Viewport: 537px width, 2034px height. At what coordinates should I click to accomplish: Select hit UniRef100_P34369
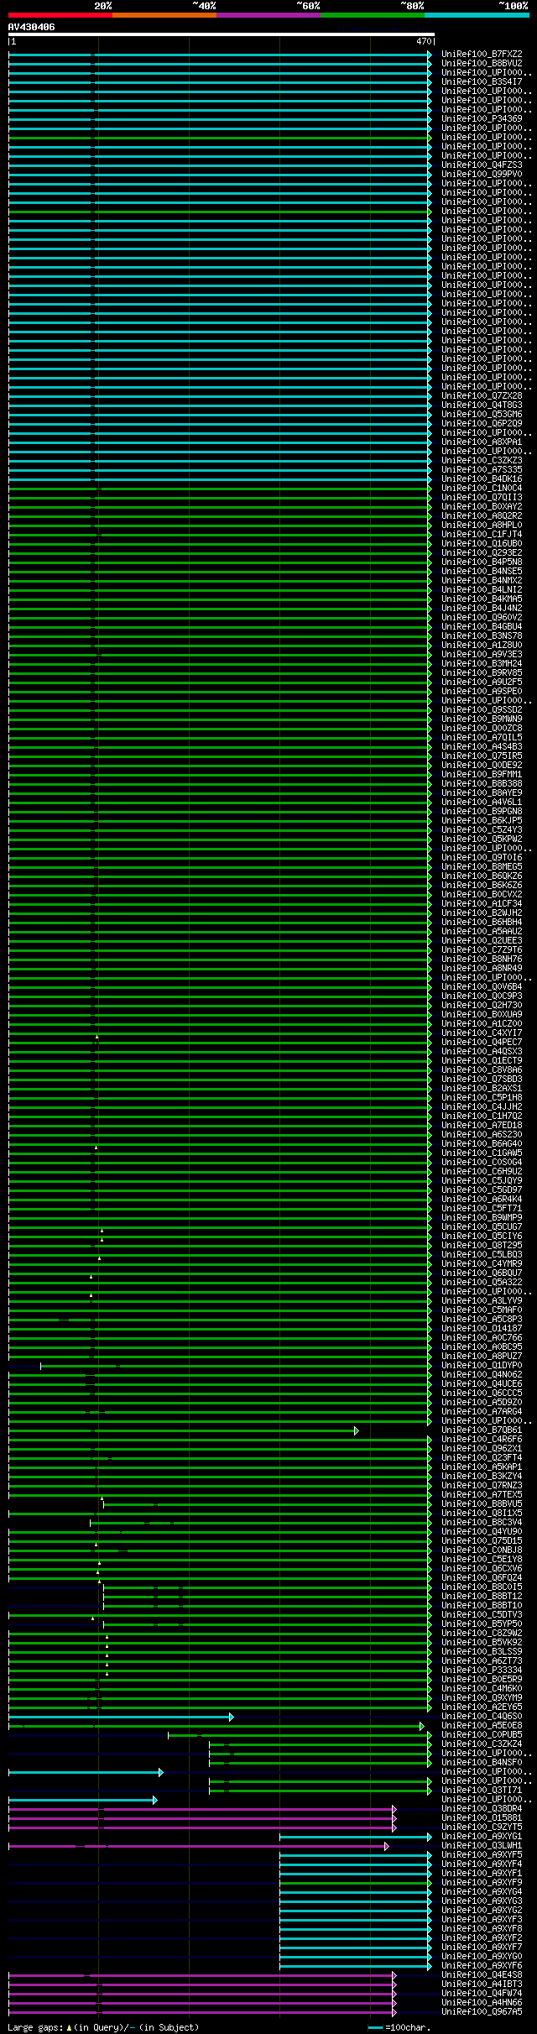tap(482, 118)
